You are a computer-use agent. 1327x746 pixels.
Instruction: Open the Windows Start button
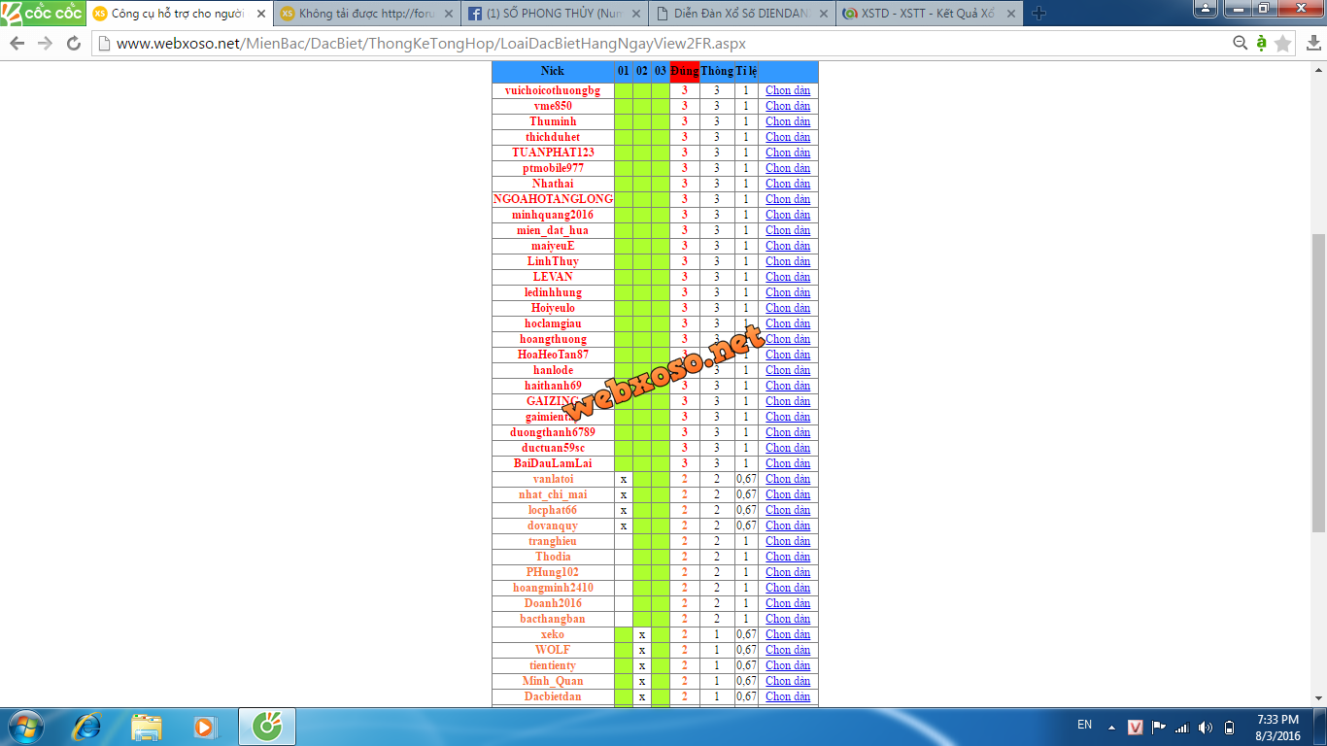click(25, 727)
